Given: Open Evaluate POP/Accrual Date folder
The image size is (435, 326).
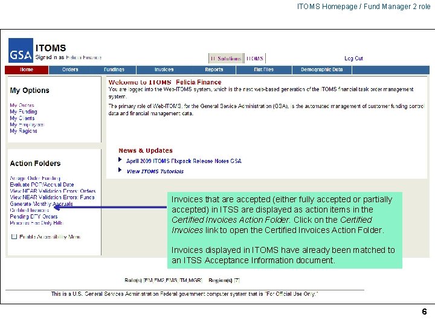Looking at the screenshot, I should 42,185.
